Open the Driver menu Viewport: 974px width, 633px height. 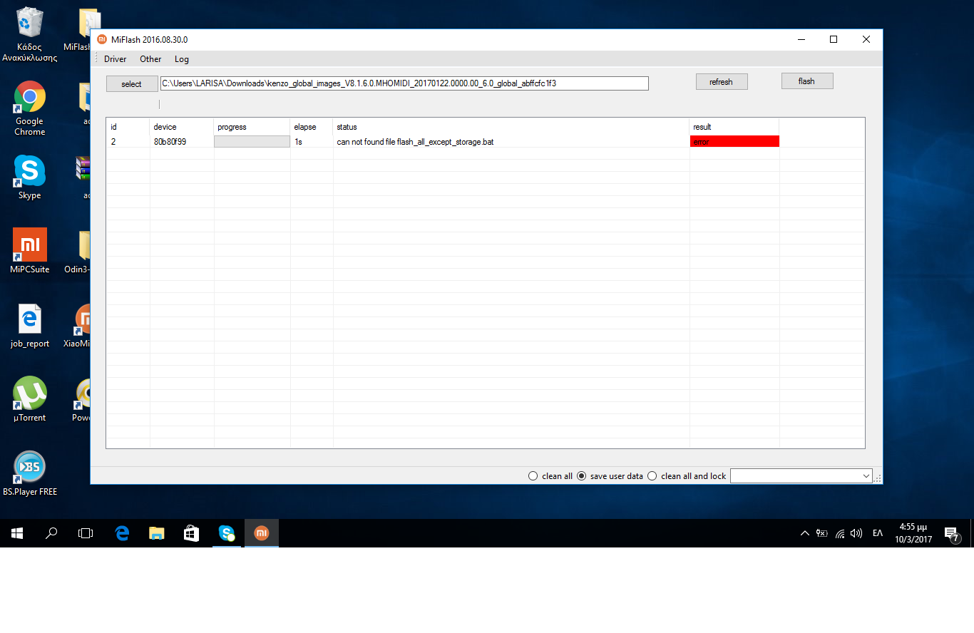point(115,59)
